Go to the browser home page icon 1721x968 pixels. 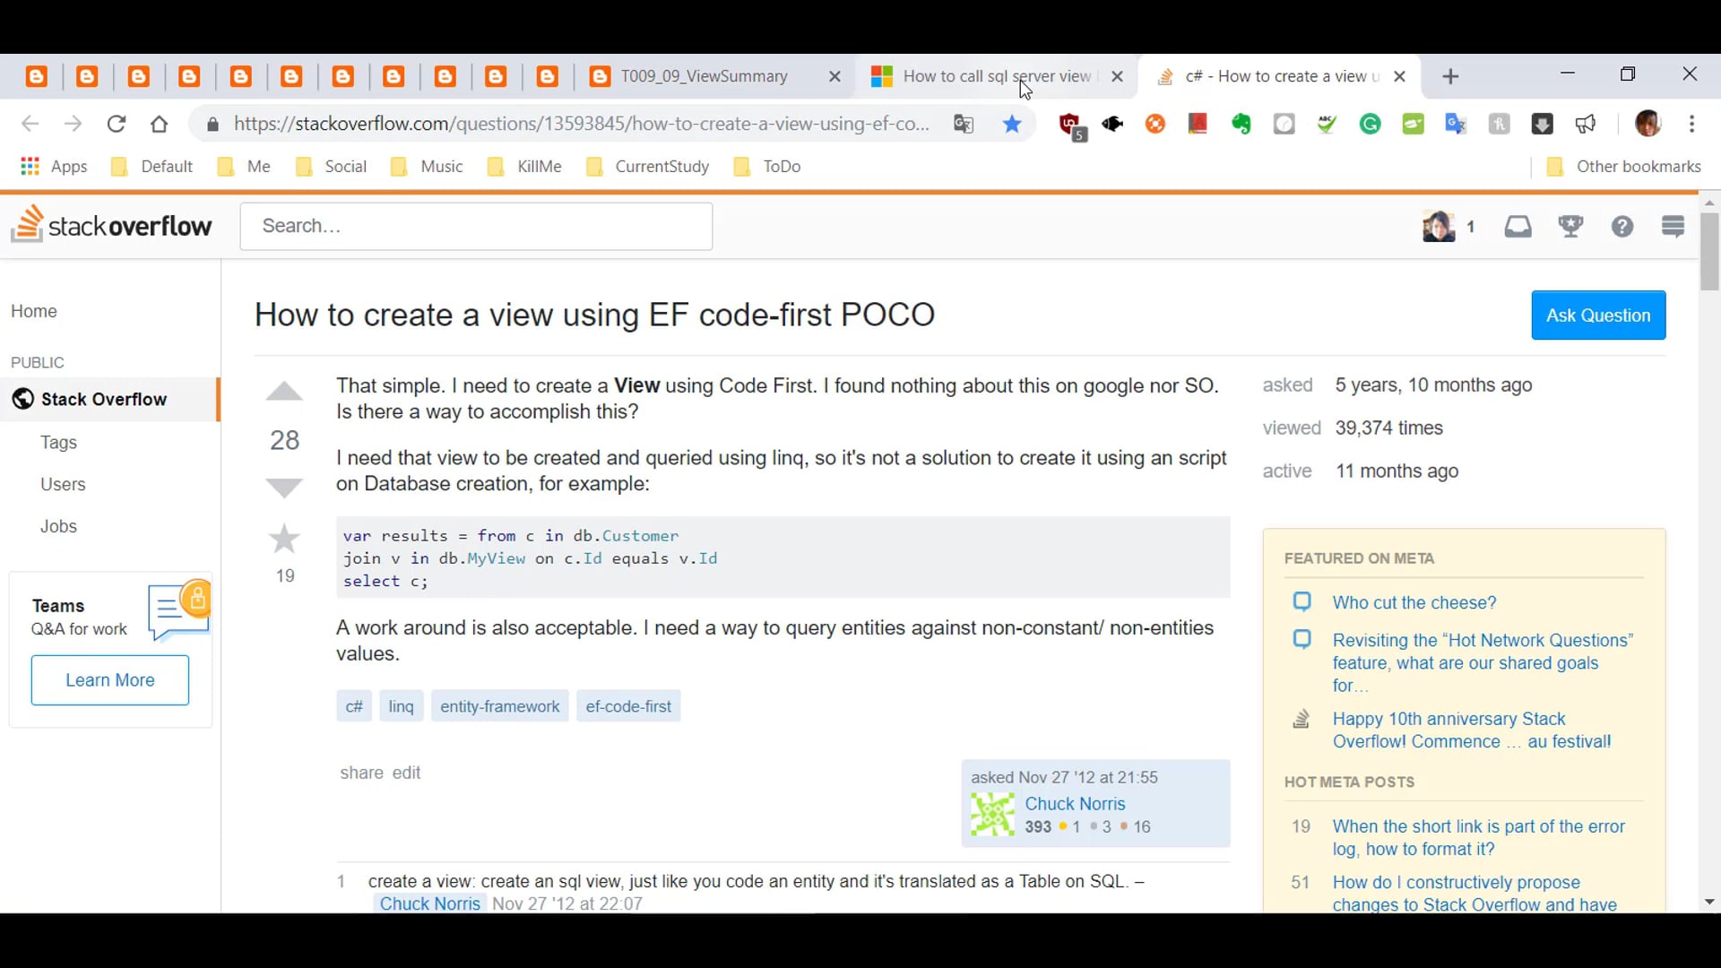pos(160,125)
